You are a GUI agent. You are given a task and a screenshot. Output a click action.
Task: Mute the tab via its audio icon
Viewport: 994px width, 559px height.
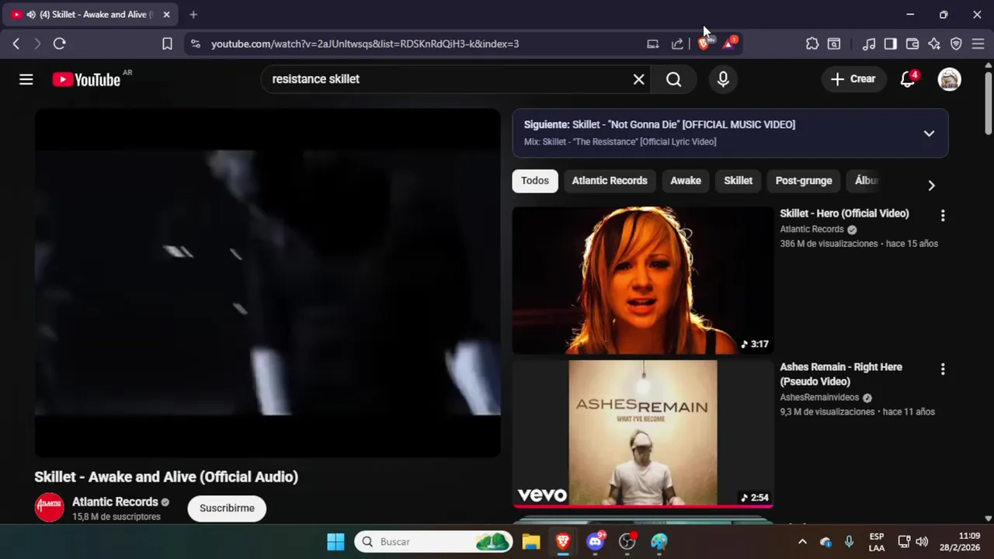[x=30, y=15]
